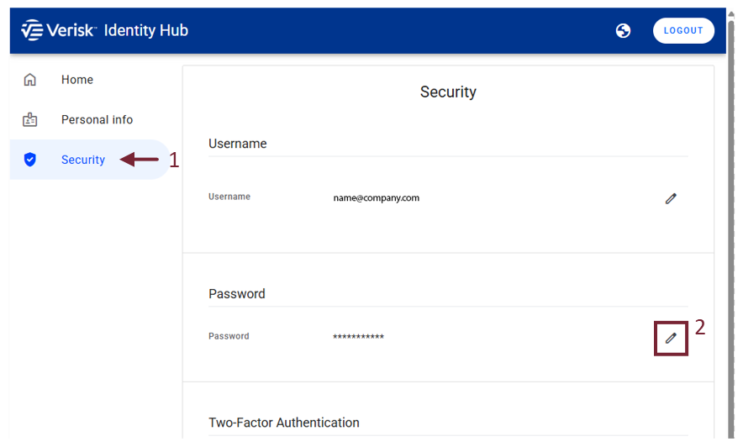This screenshot has width=743, height=447.
Task: Click the Verisk logo icon
Action: 32,30
